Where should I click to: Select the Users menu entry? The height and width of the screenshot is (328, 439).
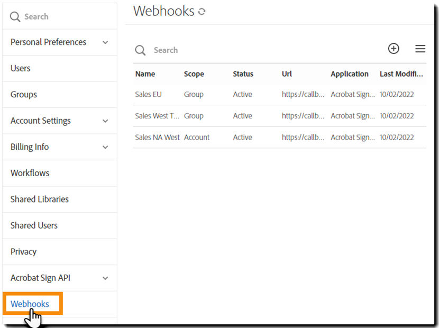coord(20,68)
